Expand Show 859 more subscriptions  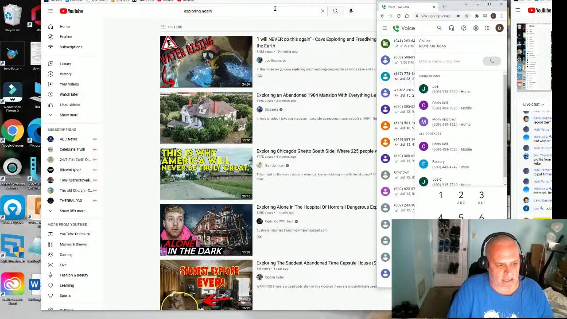(x=73, y=211)
